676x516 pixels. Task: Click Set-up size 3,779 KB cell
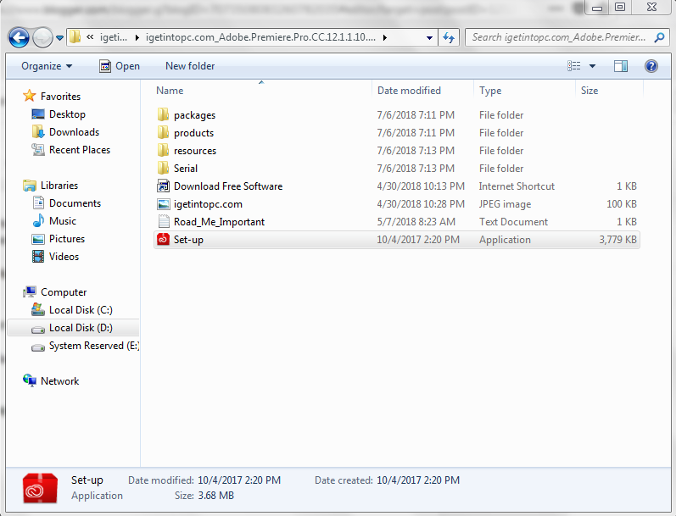(x=617, y=240)
